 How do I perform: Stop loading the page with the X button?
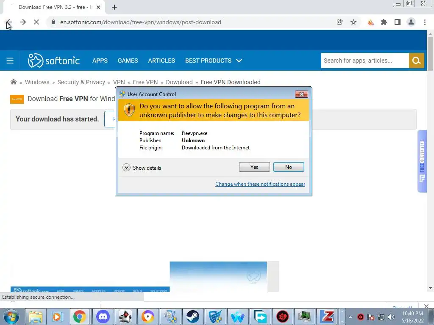tap(36, 22)
